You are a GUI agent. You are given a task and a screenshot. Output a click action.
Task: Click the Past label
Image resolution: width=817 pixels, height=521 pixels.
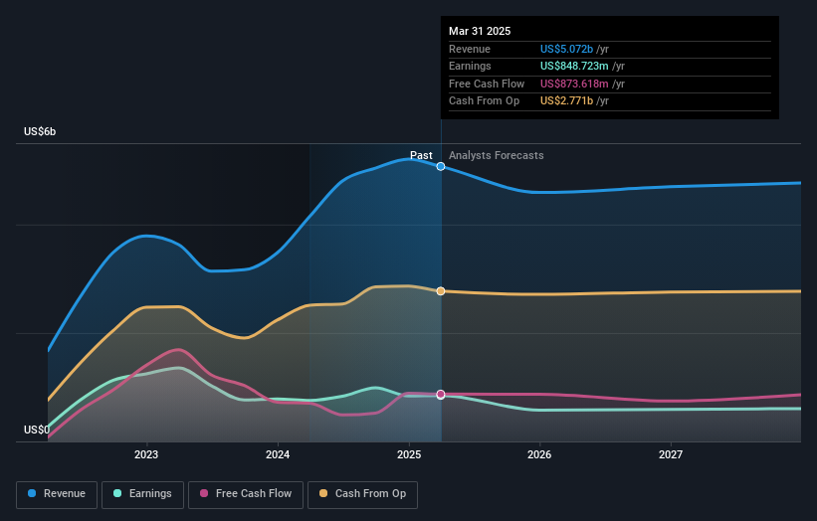click(x=421, y=156)
